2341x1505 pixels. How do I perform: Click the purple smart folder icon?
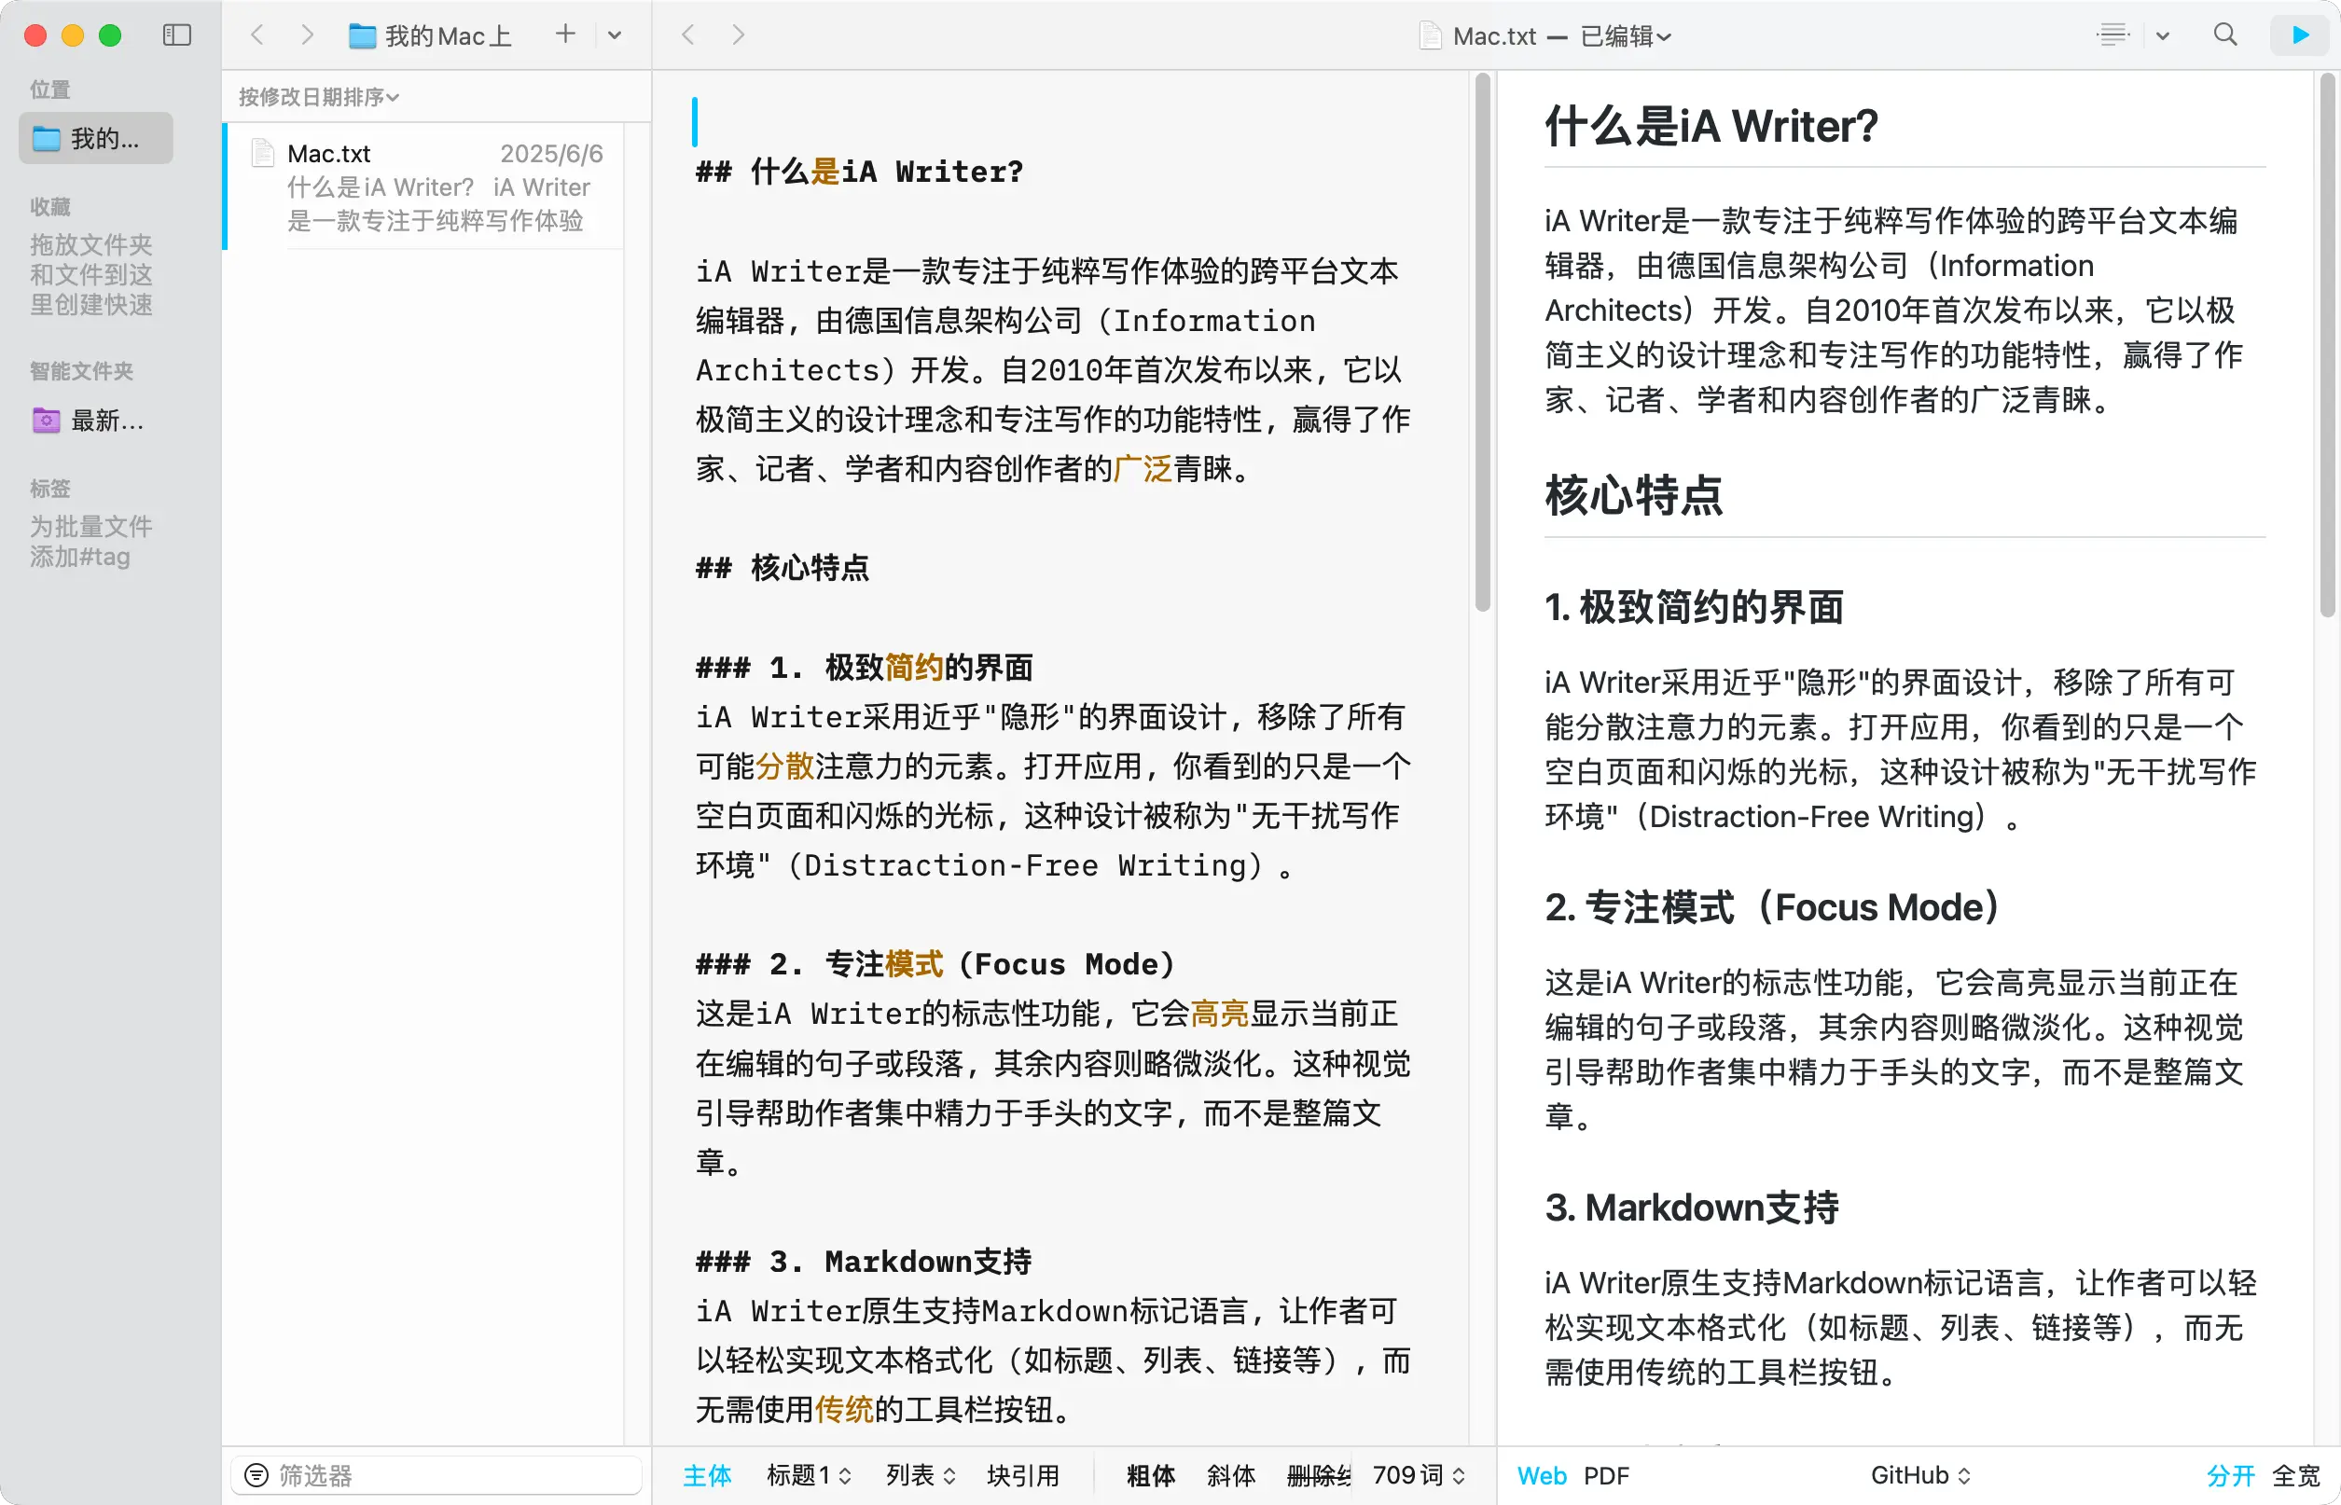click(x=46, y=421)
